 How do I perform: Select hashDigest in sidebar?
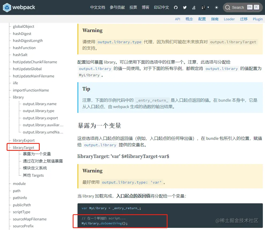pyautogui.click(x=22, y=34)
